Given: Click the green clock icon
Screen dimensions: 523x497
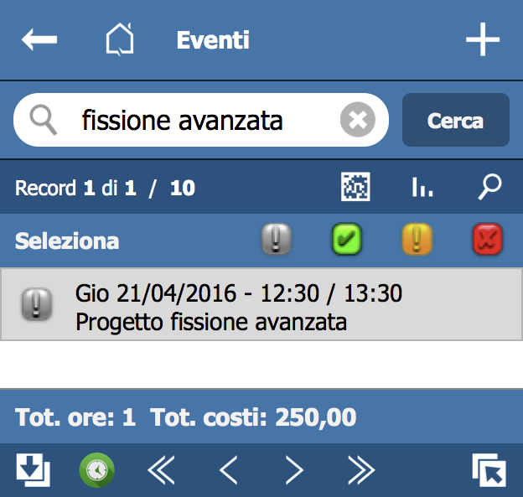Looking at the screenshot, I should click(97, 469).
